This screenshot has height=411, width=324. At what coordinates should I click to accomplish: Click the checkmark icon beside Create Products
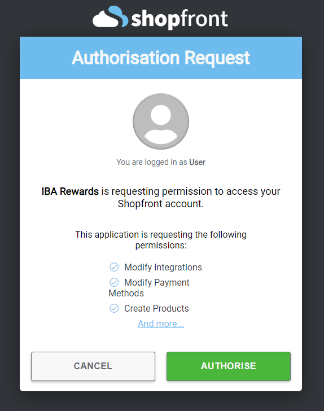(x=114, y=308)
